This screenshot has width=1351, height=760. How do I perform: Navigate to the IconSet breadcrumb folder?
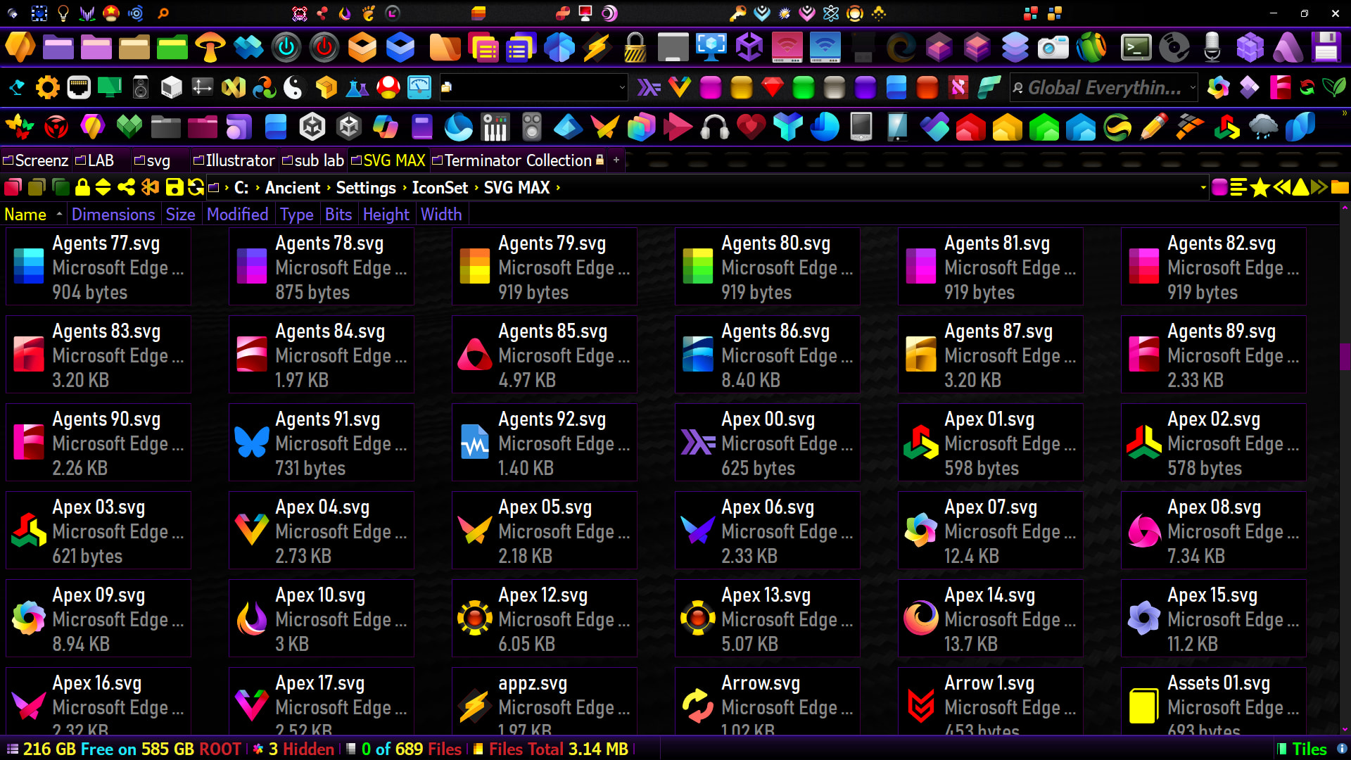(x=440, y=188)
